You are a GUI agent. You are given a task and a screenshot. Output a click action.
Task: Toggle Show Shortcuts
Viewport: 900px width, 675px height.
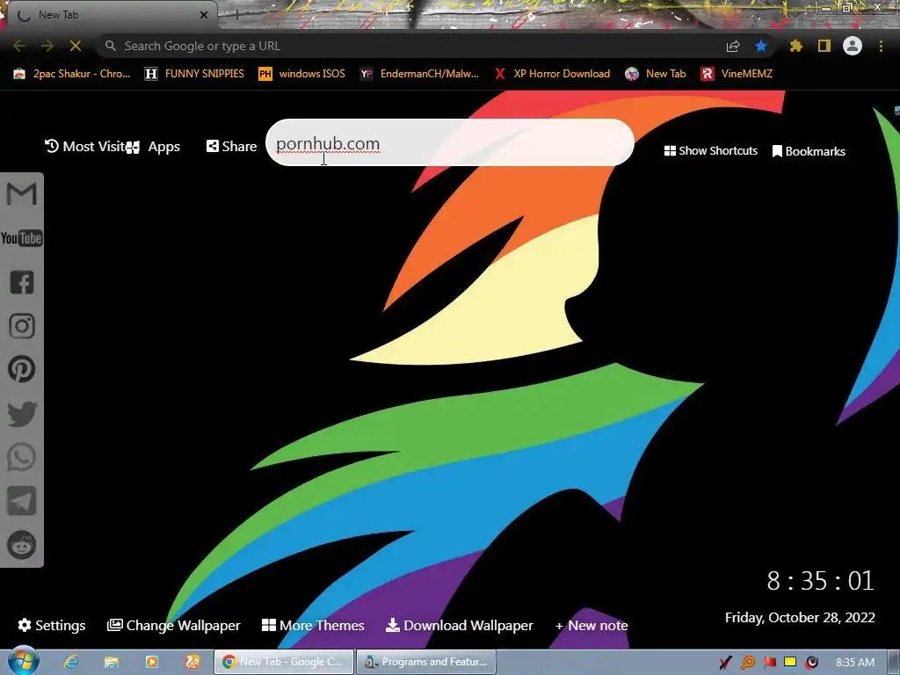click(x=710, y=151)
